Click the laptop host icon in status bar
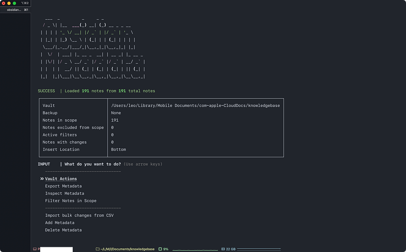Viewport: 406px width, 252px height. pos(35,249)
